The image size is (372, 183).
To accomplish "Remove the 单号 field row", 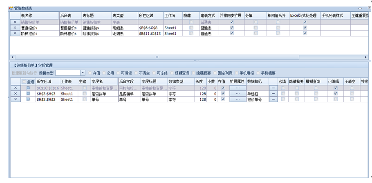I will click(15, 99).
